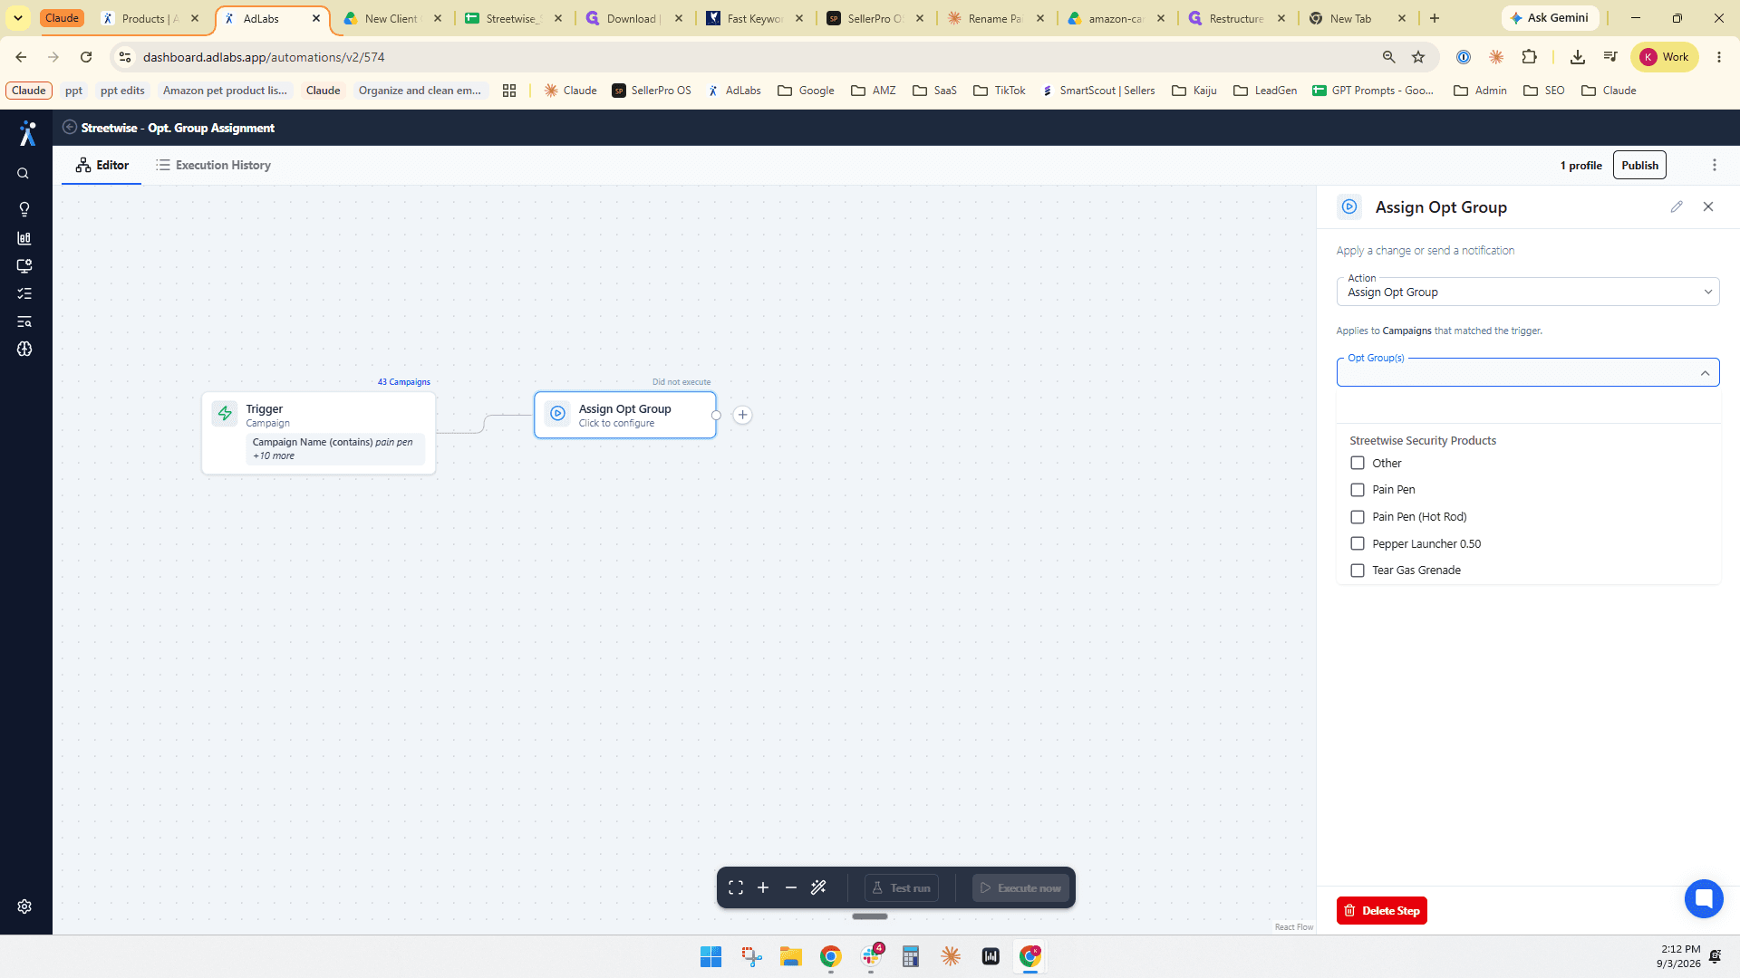Click the Test run button
The image size is (1740, 978).
[902, 888]
